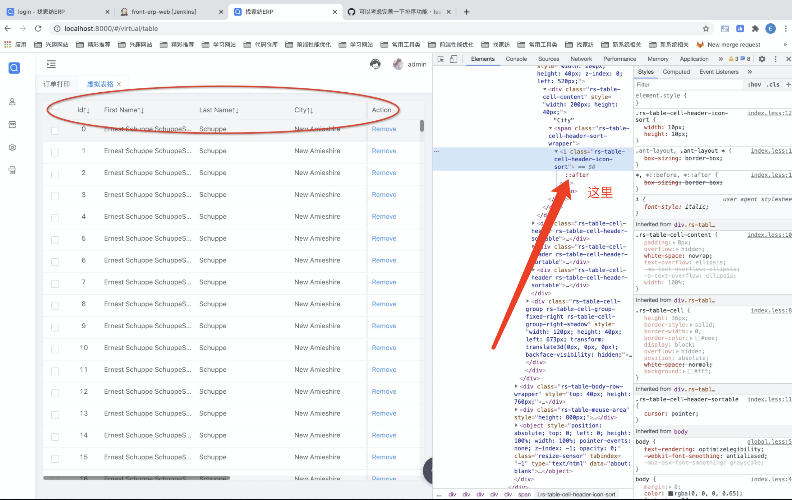Click the printer icon in the sidebar

pos(13,170)
